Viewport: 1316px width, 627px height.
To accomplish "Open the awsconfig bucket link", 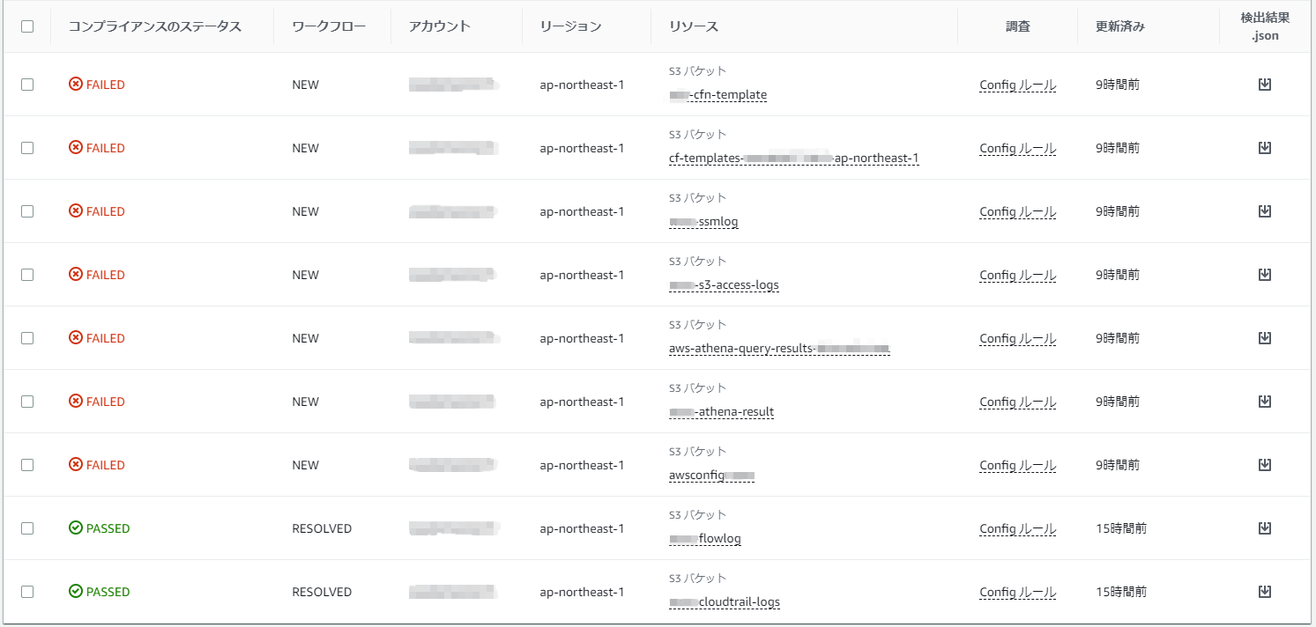I will click(711, 476).
